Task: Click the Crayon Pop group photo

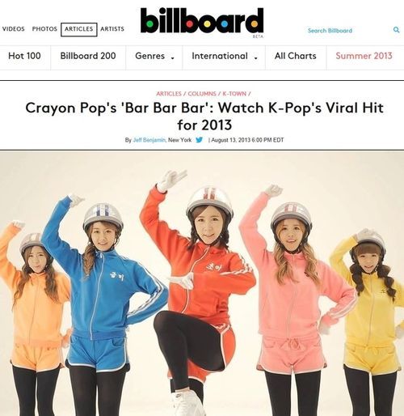Action: click(x=202, y=283)
